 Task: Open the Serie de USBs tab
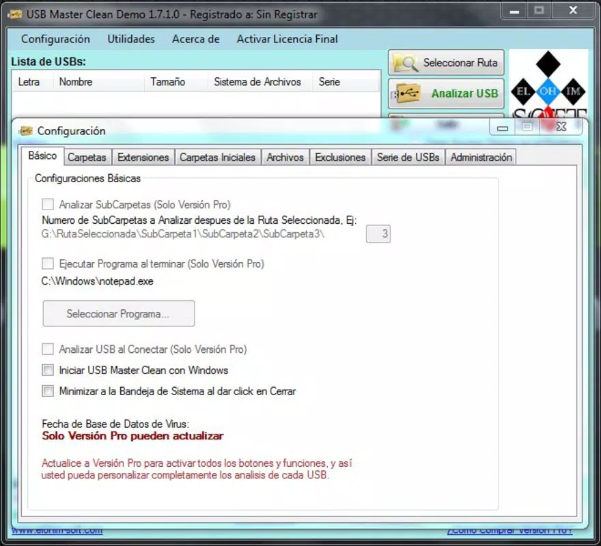[x=408, y=157]
